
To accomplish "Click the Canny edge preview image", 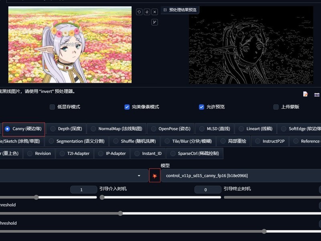I will [251, 45].
